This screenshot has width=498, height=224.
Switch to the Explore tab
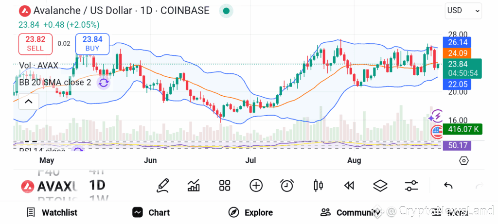point(250,212)
